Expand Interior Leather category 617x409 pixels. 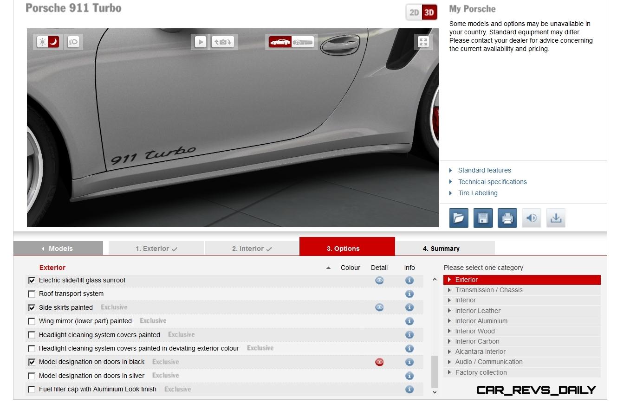[522, 311]
